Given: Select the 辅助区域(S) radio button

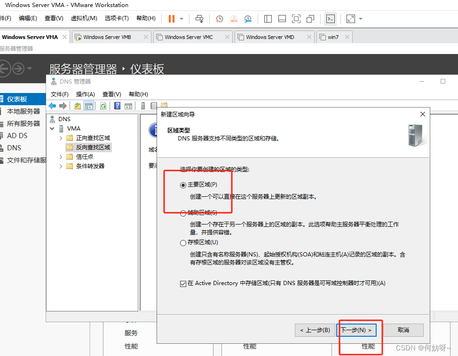Looking at the screenshot, I should point(183,213).
